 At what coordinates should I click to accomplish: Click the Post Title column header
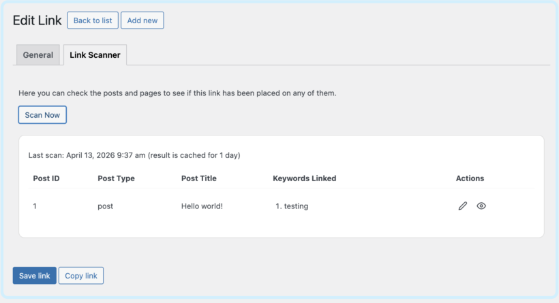click(x=199, y=178)
